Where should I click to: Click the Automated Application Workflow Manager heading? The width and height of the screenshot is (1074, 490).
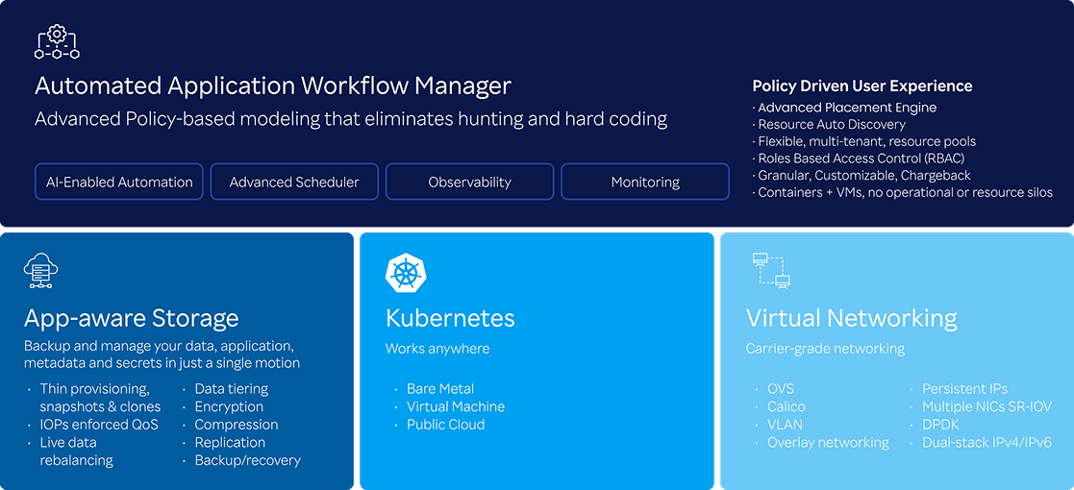coord(273,86)
